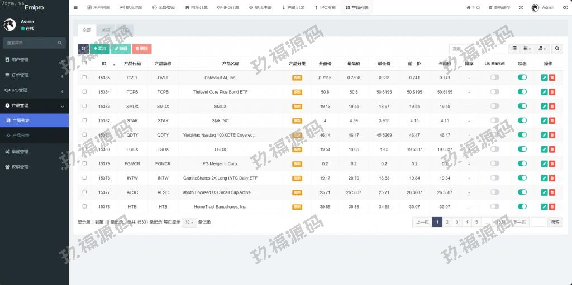Open the rows-per-page dropdown showing 10
Screen dimensions: 572x285
point(189,222)
